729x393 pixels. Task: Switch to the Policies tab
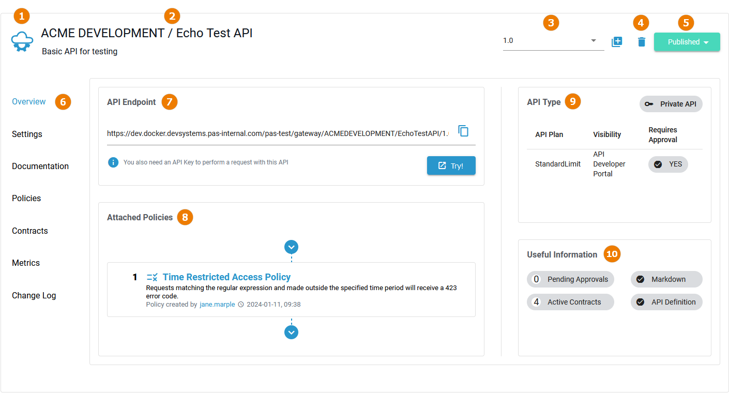pos(26,198)
